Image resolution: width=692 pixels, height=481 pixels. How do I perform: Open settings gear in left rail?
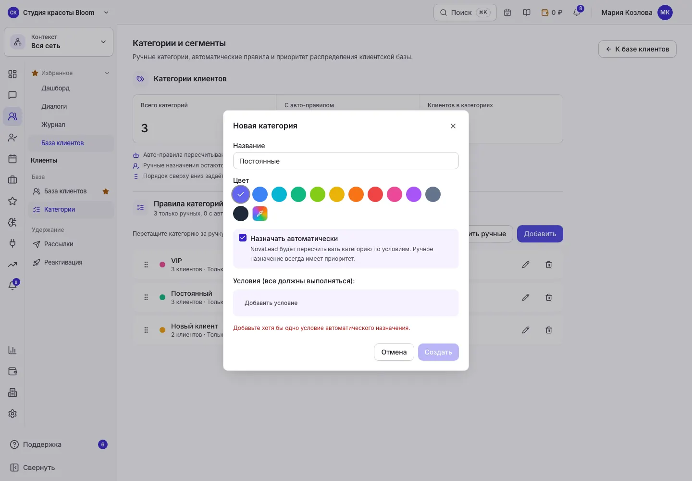click(x=12, y=414)
